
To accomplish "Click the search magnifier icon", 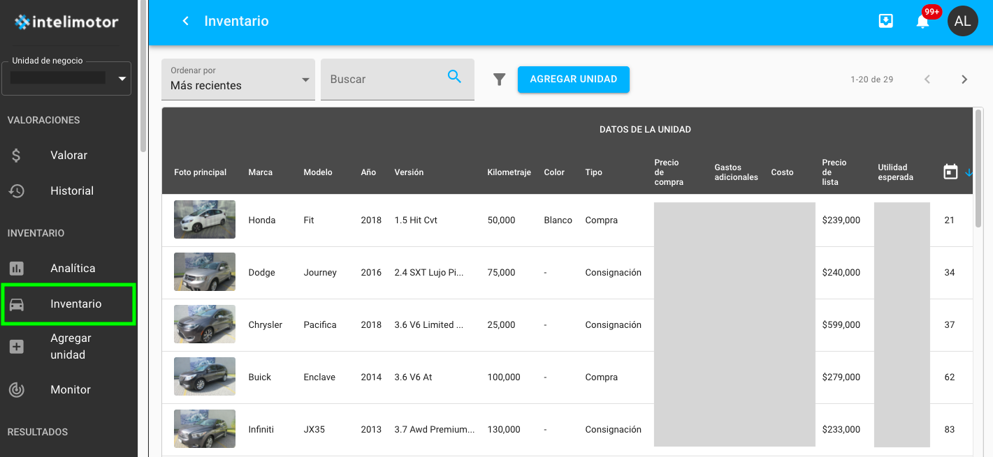I will point(454,77).
